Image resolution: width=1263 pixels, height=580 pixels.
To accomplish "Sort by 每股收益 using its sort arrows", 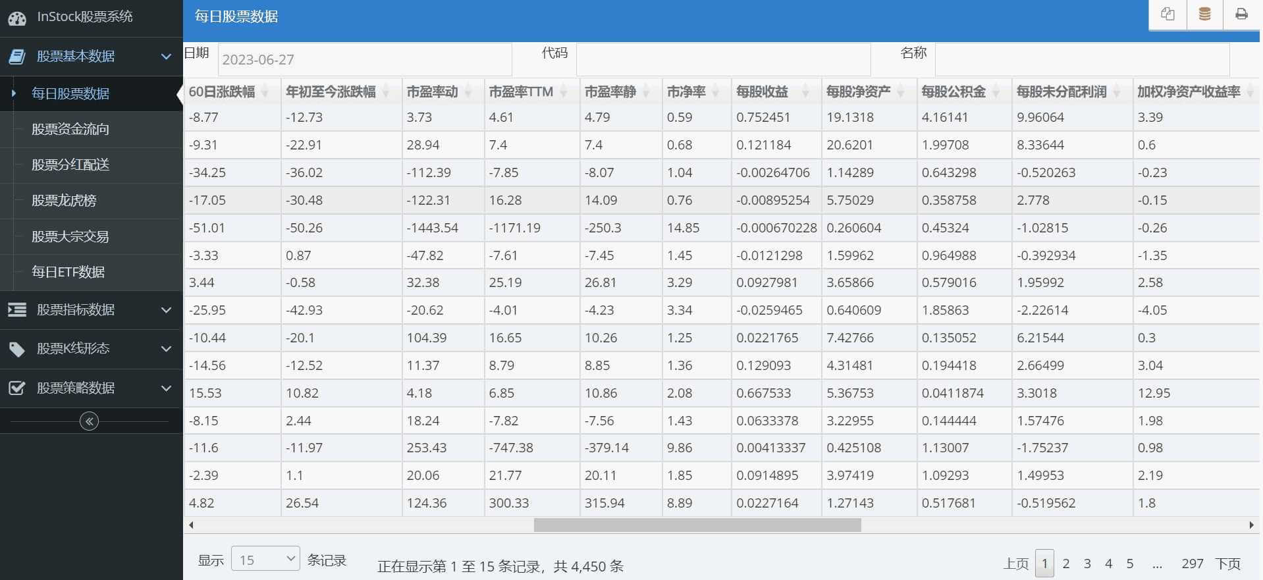I will (x=805, y=92).
